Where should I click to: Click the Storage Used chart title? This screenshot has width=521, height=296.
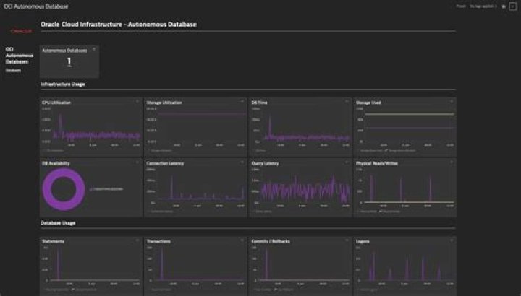pyautogui.click(x=368, y=103)
